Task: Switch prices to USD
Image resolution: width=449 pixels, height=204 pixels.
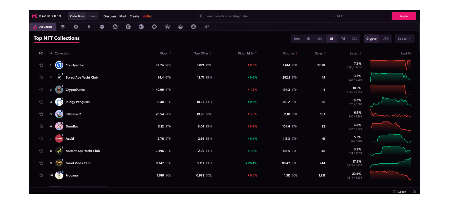Action: click(386, 39)
